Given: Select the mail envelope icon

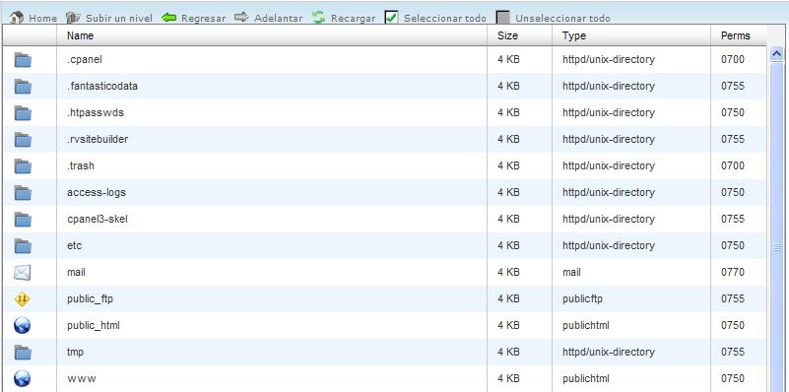Looking at the screenshot, I should click(x=22, y=272).
